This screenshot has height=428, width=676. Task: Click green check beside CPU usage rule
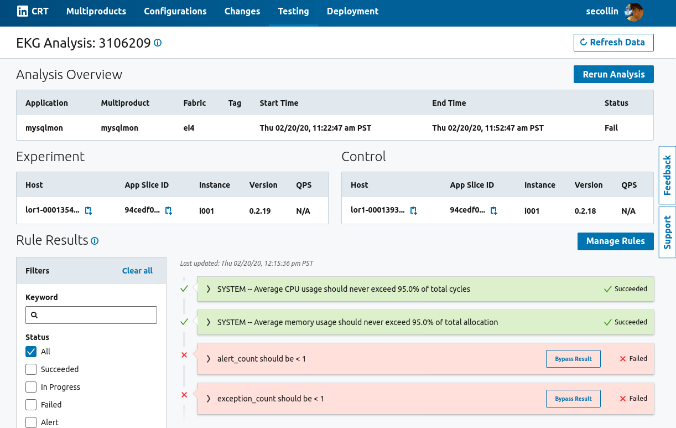[x=184, y=288]
